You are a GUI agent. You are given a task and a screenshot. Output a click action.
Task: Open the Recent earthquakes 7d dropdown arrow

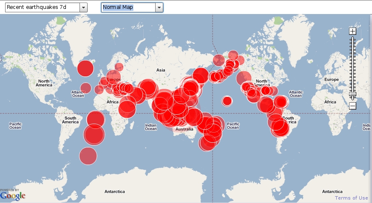pos(83,7)
